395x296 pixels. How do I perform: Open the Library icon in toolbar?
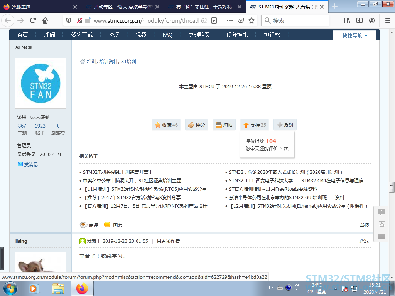(x=347, y=20)
